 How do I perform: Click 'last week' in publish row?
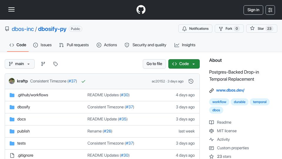(187, 131)
